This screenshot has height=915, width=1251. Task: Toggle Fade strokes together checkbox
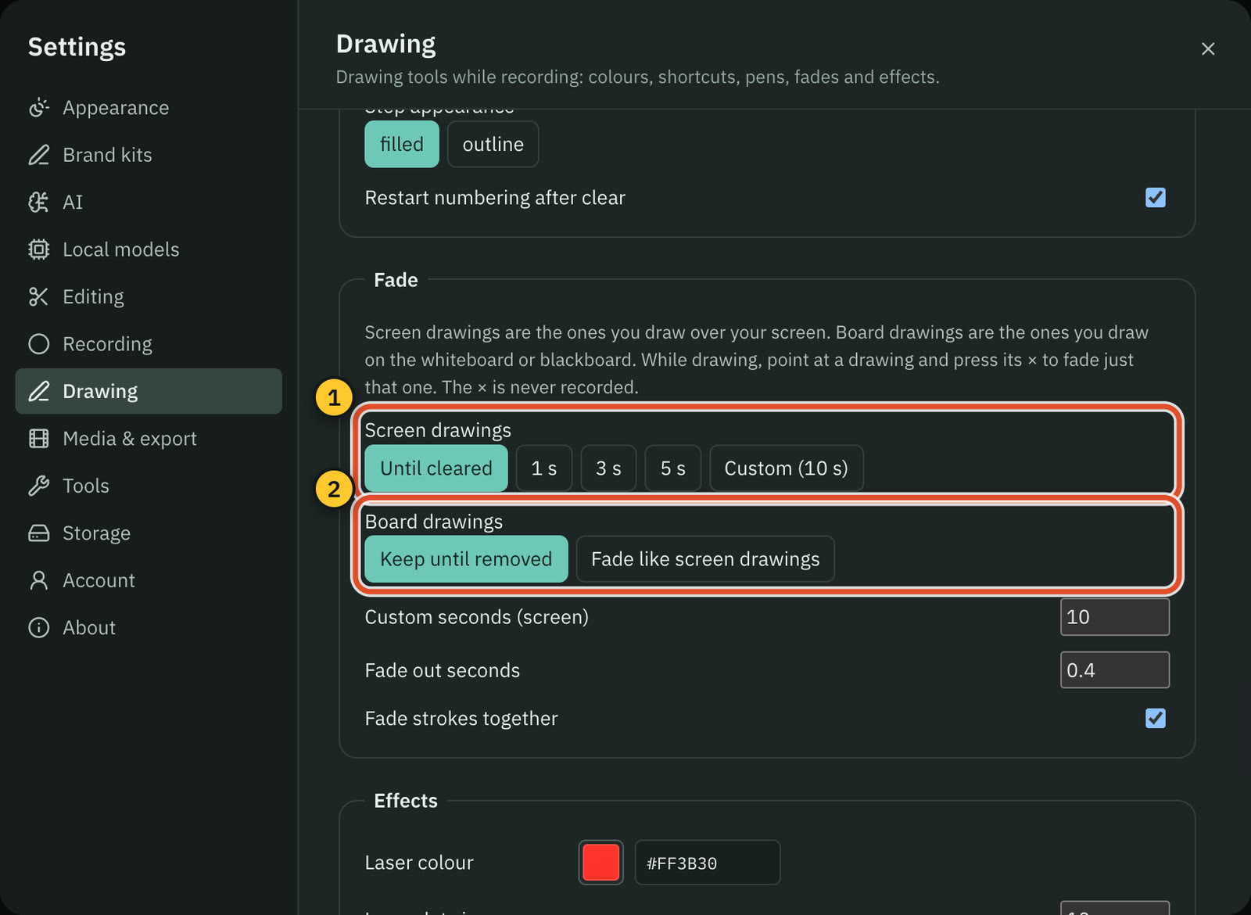pos(1156,718)
